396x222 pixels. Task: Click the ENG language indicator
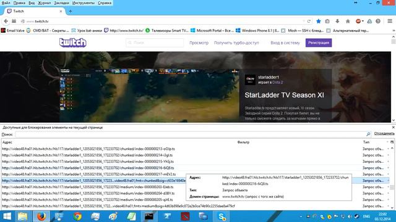click(x=366, y=216)
